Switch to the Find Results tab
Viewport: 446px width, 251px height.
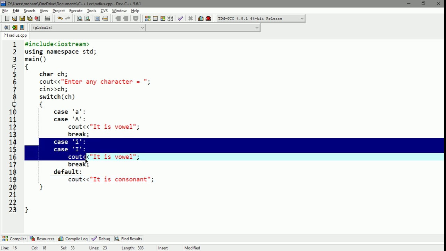[128, 239]
